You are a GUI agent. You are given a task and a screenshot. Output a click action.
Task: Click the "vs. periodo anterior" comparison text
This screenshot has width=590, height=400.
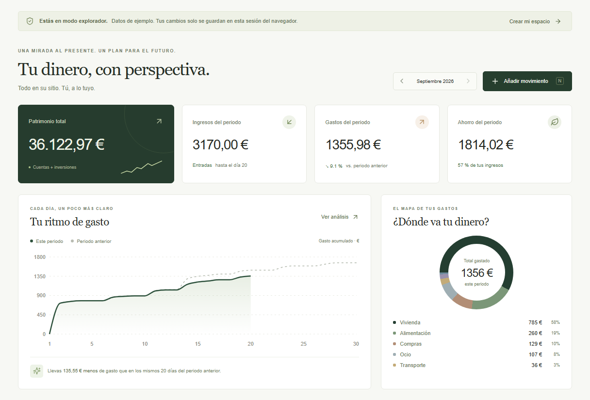tap(367, 166)
